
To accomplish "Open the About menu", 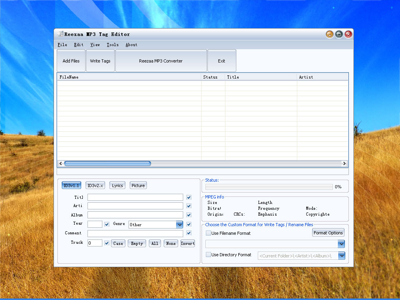I will (x=131, y=45).
